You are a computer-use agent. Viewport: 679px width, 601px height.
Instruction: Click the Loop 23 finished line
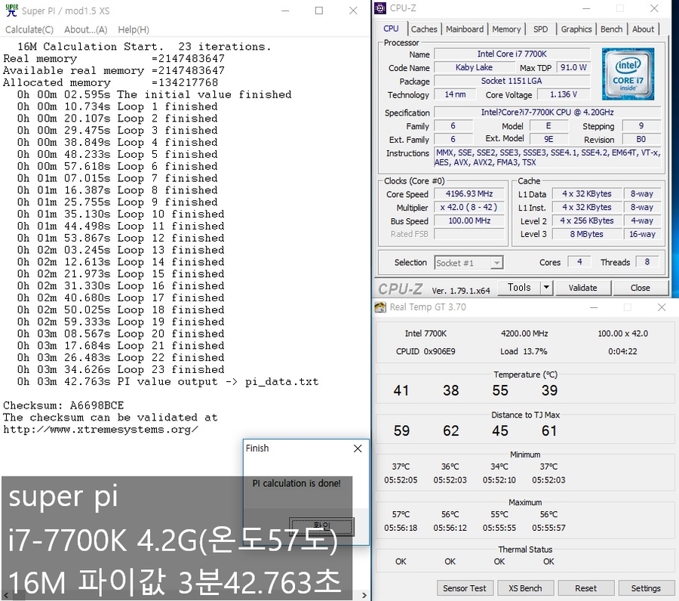click(121, 370)
